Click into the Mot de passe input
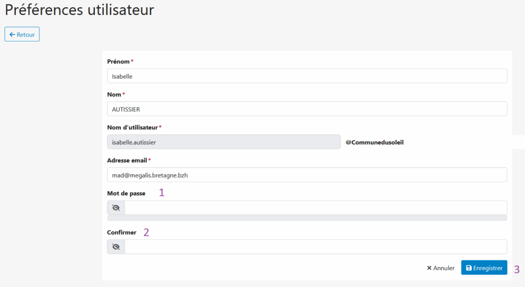Screen dimensions: 525x287 pyautogui.click(x=315, y=208)
